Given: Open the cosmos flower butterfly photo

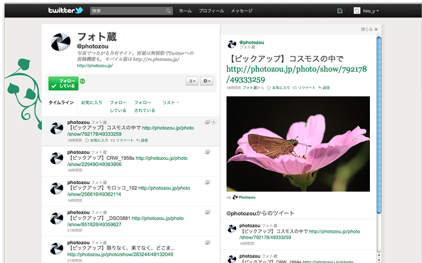Looking at the screenshot, I should point(298,144).
